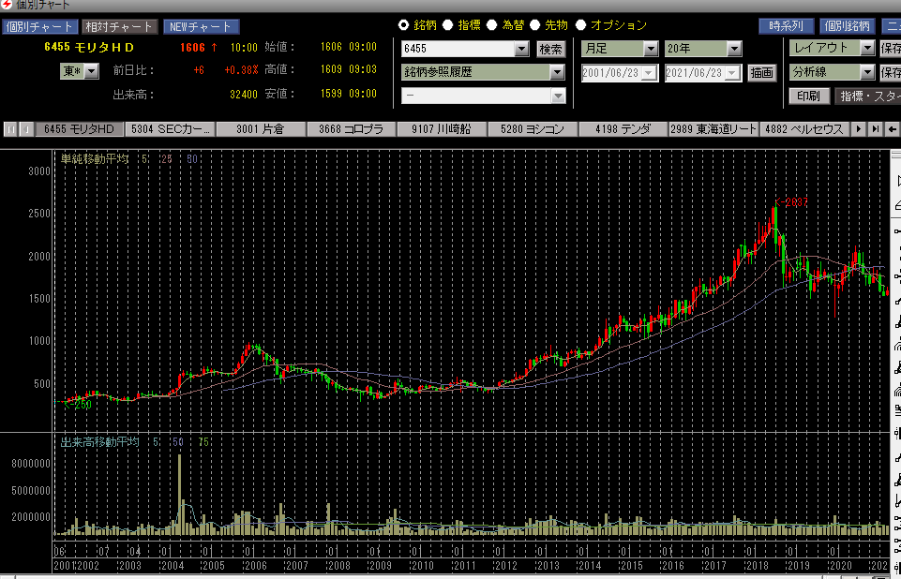The image size is (901, 579).
Task: Click the app icon in title bar
Action: pos(8,6)
